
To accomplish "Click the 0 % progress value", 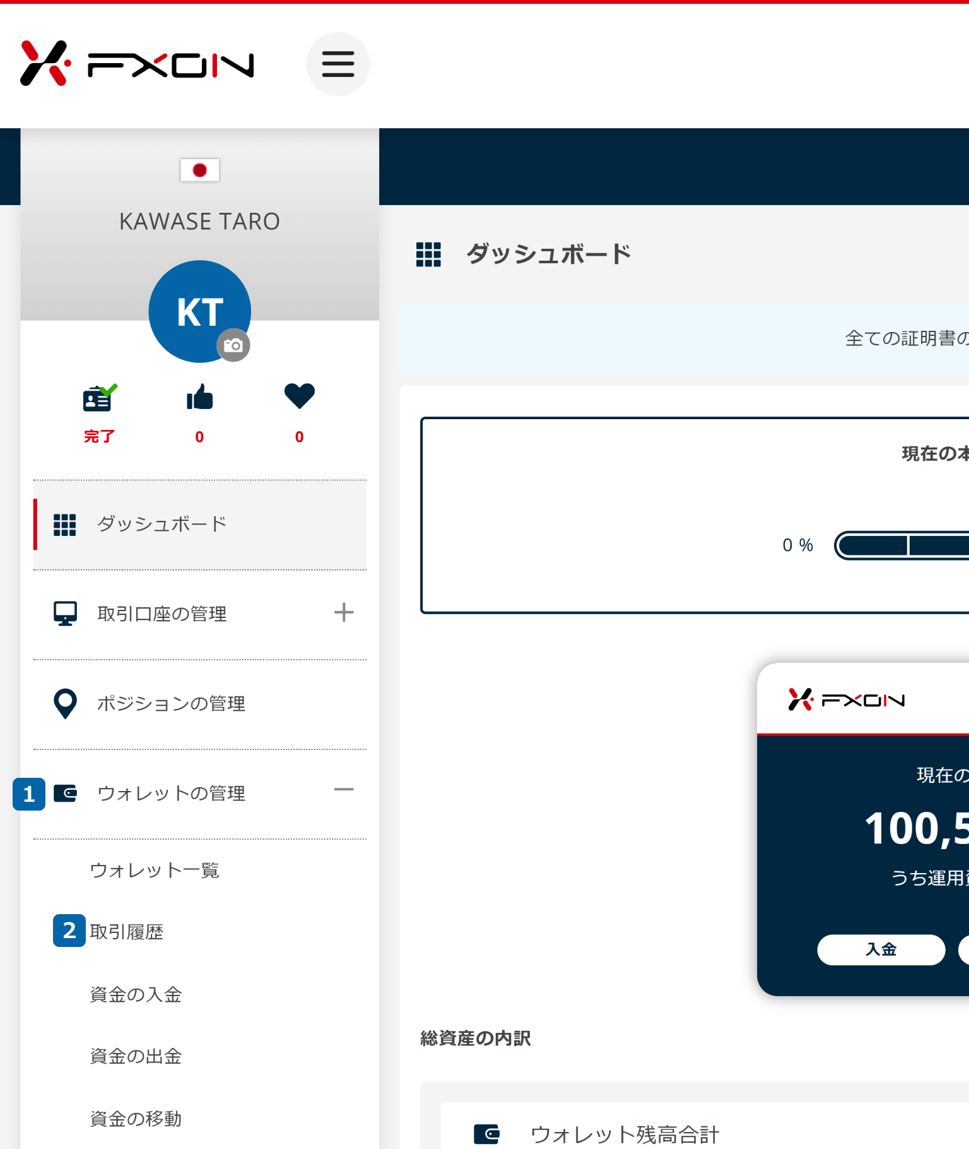I will 797,545.
